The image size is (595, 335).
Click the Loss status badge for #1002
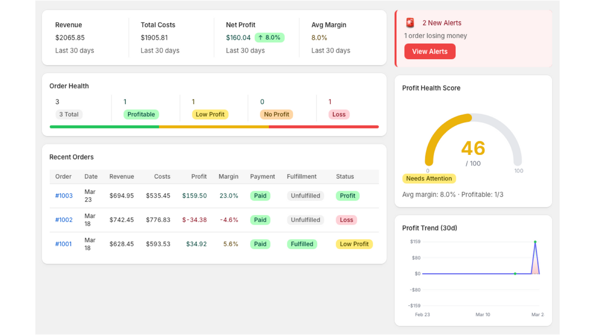346,220
